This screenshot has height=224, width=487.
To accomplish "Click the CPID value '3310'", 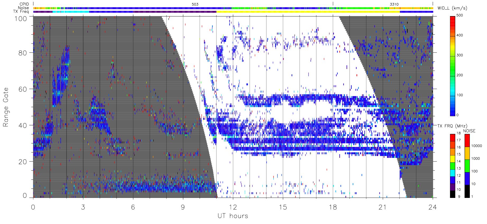I will [x=394, y=4].
